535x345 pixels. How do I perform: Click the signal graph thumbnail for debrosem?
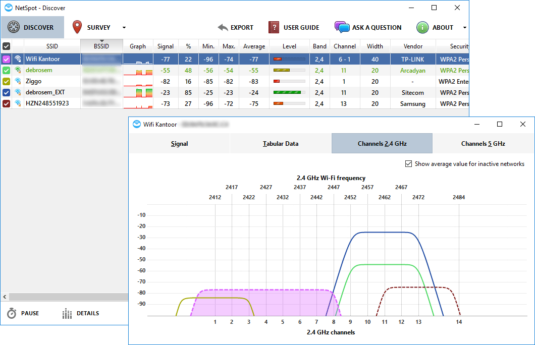click(x=138, y=71)
